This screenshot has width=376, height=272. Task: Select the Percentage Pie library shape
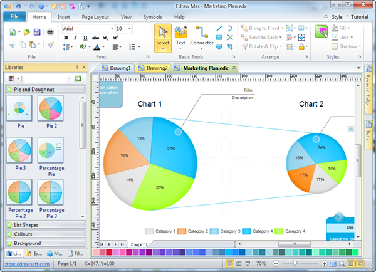pos(51,157)
